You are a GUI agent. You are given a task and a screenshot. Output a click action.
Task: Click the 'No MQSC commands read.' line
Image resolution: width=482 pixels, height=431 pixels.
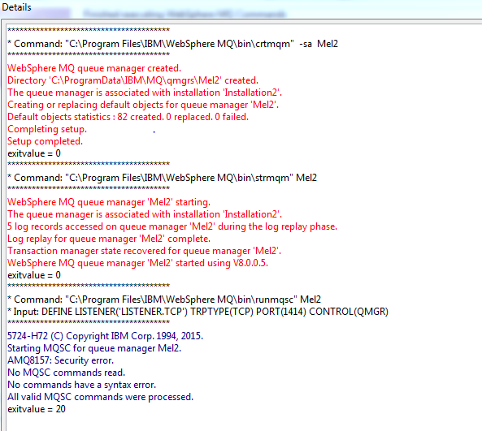click(x=66, y=373)
